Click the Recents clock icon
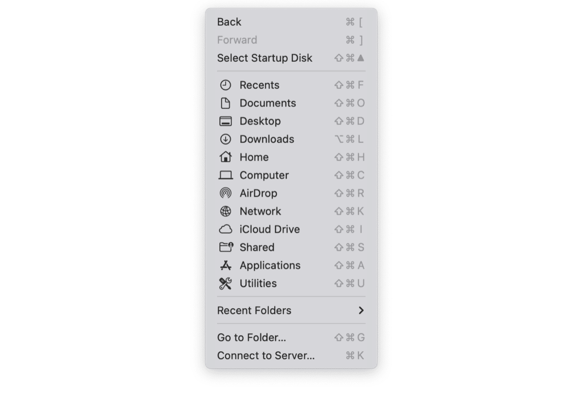The width and height of the screenshot is (584, 394). pos(225,85)
